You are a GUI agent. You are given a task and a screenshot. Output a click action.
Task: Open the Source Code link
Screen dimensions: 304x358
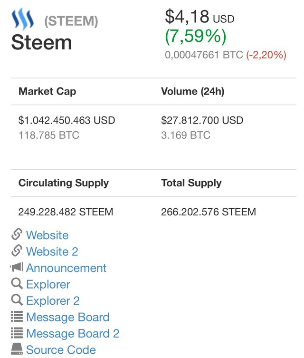pos(61,350)
